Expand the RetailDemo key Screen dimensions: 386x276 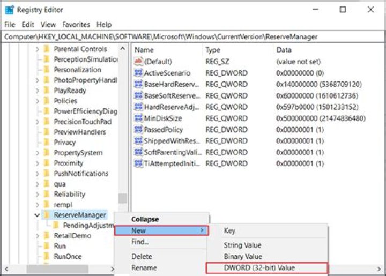pyautogui.click(x=37, y=236)
